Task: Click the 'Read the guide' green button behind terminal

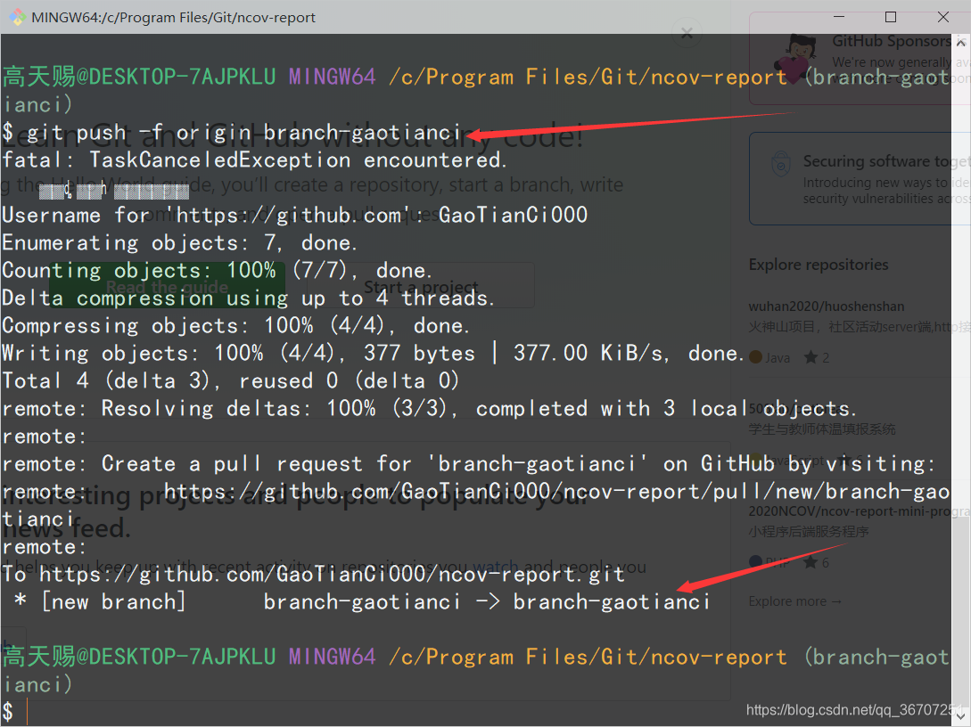Action: (168, 287)
